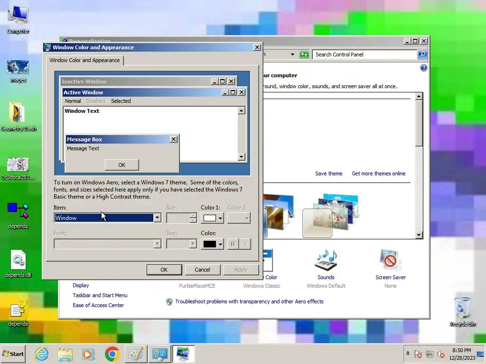Click the white Color 1 swatch
This screenshot has width=486, height=364.
(x=209, y=218)
